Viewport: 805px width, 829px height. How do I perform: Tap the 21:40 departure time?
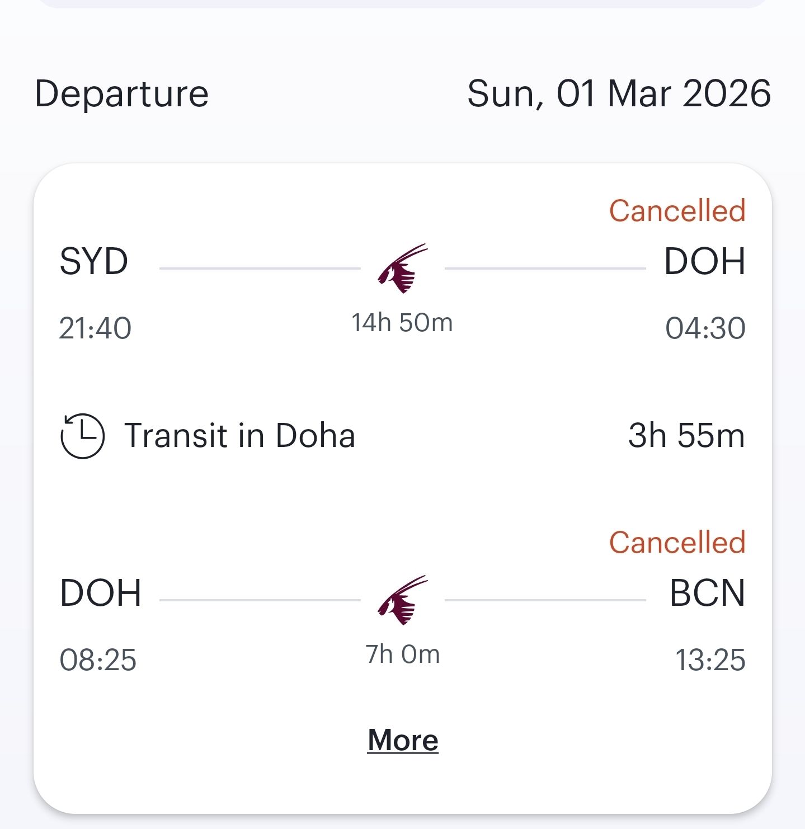95,328
